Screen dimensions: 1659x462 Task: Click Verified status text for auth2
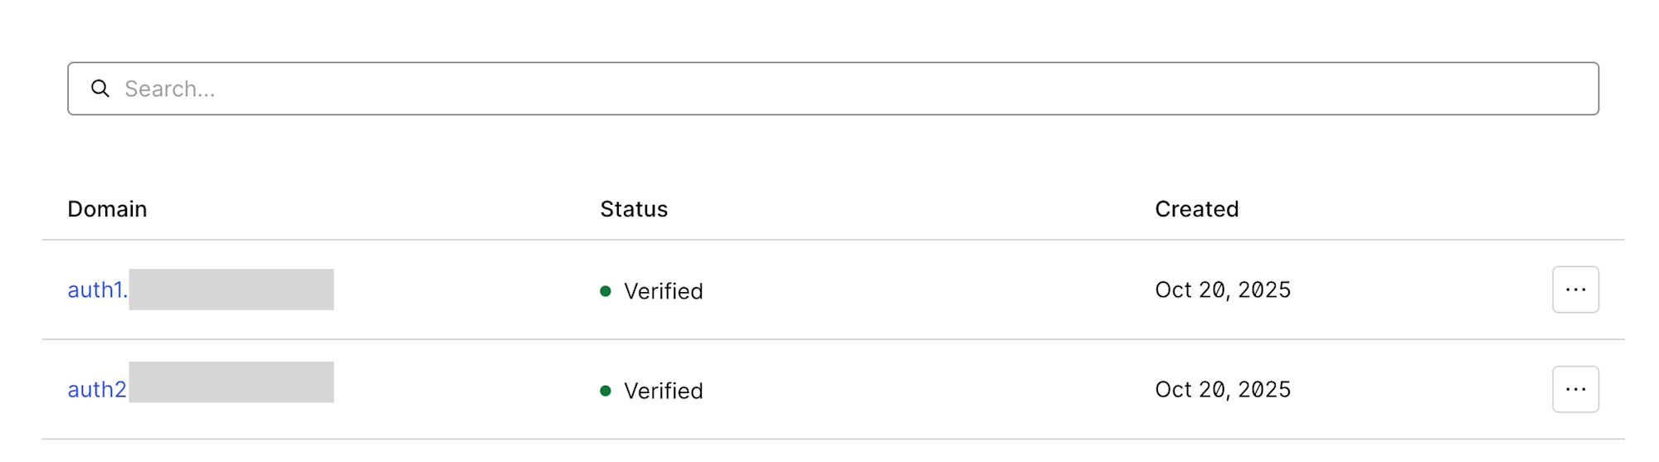664,391
